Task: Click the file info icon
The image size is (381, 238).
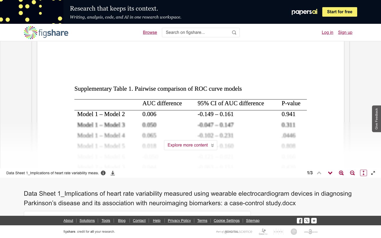Action: (103, 173)
